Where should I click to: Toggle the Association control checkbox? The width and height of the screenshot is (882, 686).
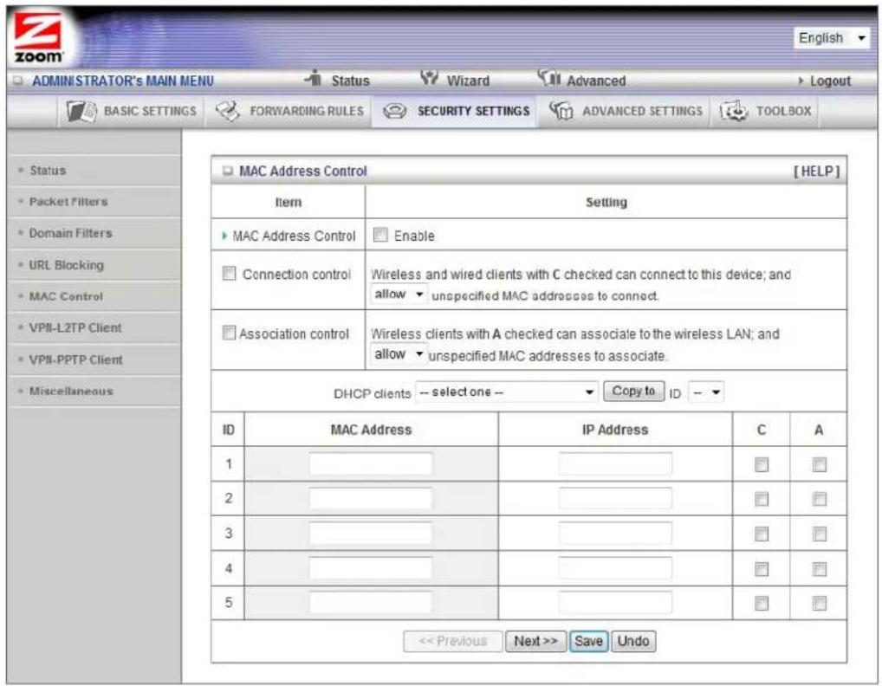(x=229, y=333)
